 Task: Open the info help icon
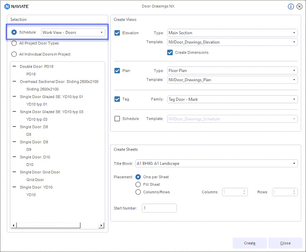click(x=291, y=6)
